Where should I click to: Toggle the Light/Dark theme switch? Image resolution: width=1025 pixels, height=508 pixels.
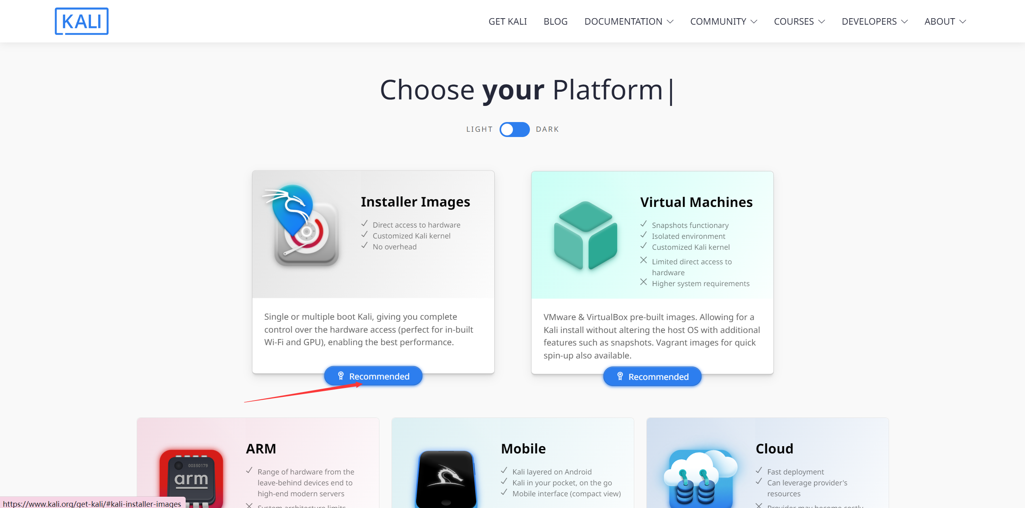click(x=514, y=129)
